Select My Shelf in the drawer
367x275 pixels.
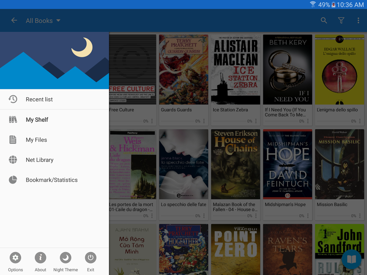pos(54,120)
